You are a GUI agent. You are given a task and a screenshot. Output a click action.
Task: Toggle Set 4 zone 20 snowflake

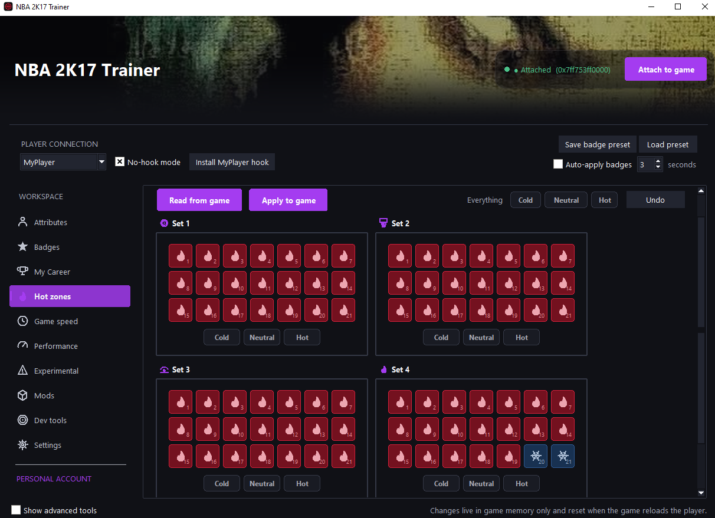click(536, 456)
